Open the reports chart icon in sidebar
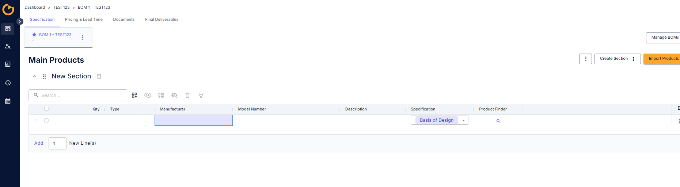Image resolution: width=680 pixels, height=187 pixels. pos(8,64)
